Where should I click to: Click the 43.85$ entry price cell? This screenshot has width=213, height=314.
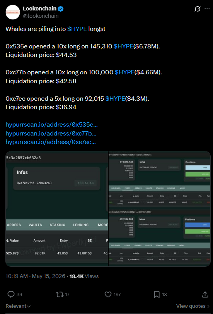62,253
